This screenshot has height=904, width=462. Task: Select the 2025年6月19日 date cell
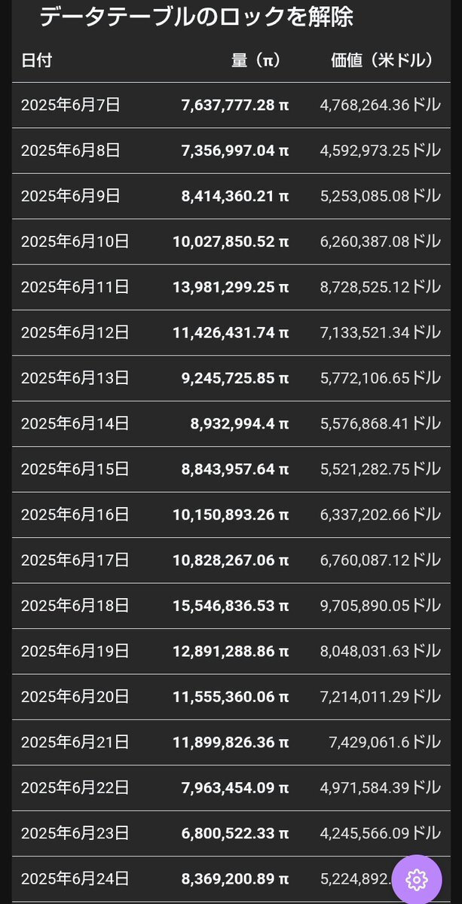click(75, 651)
